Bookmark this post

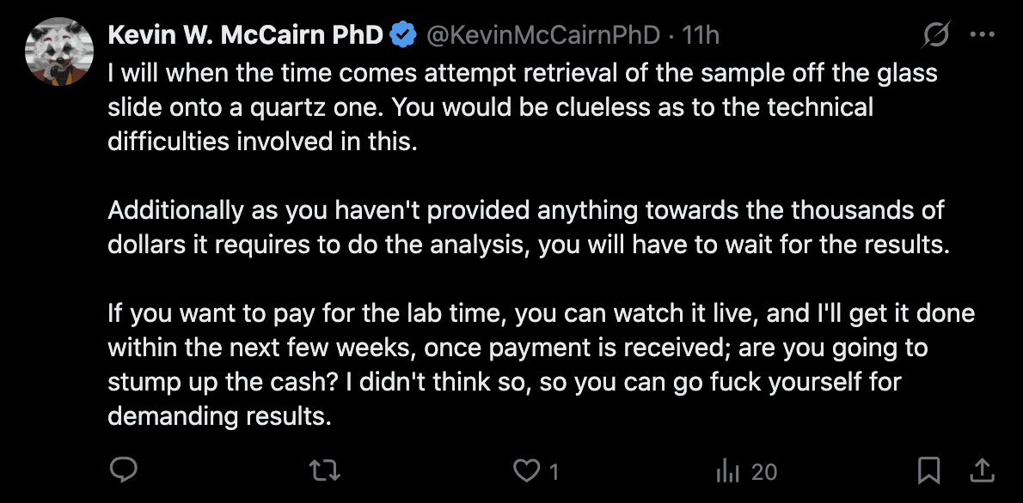(928, 470)
